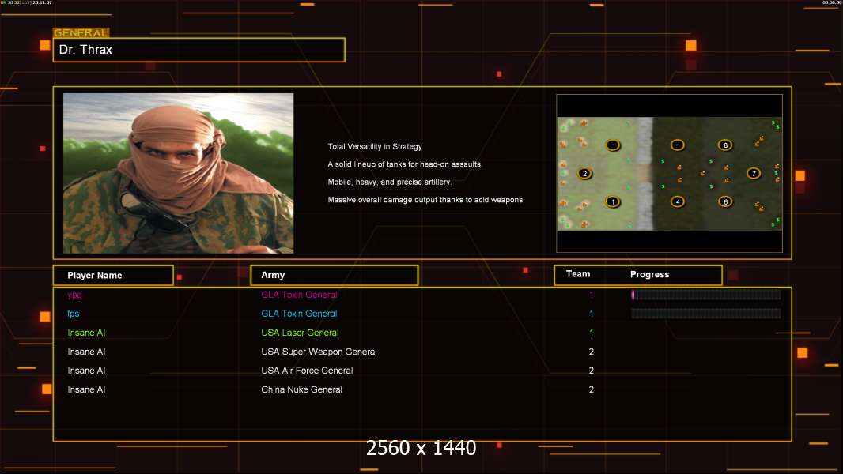Screen dimensions: 843x474
Task: Click team number 2 in the USA Air Force row
Action: point(592,371)
